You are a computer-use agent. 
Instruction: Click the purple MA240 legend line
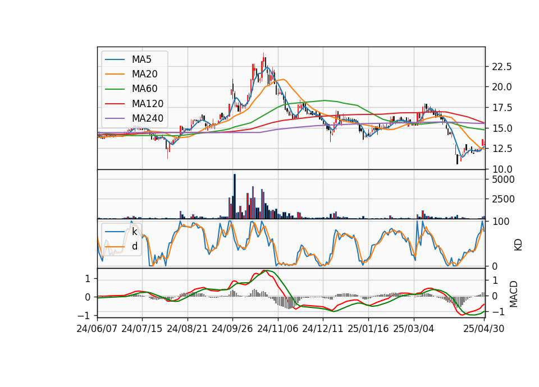tap(115, 118)
